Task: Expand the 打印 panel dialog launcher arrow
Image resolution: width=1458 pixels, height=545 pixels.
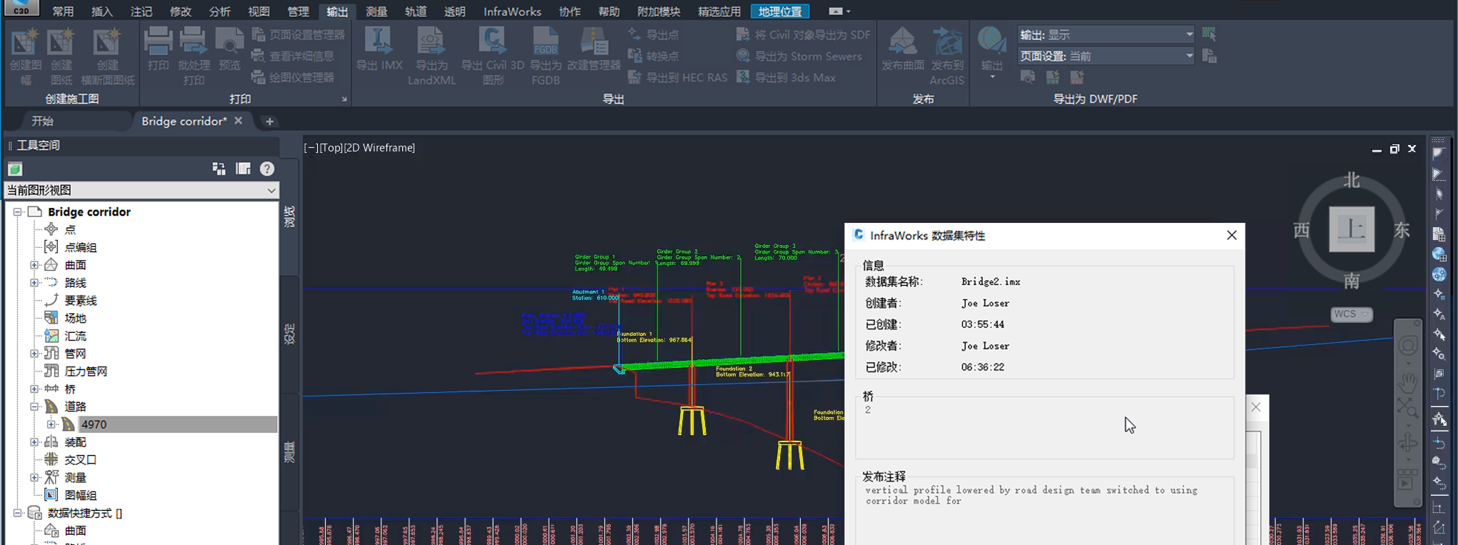Action: (344, 99)
